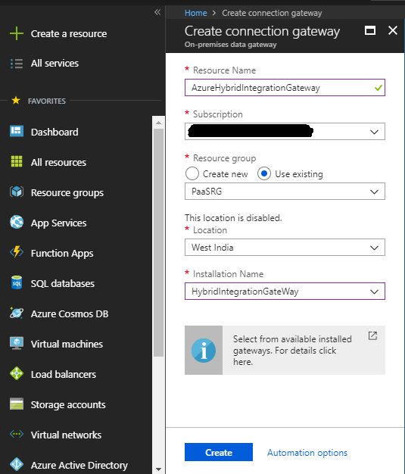
Task: Click the favorites star icon
Action: coord(16,101)
